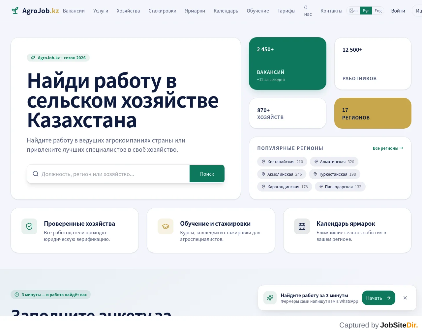422x335 pixels.
Task: Click the location pin icon beside Костанайская
Action: coord(263,162)
